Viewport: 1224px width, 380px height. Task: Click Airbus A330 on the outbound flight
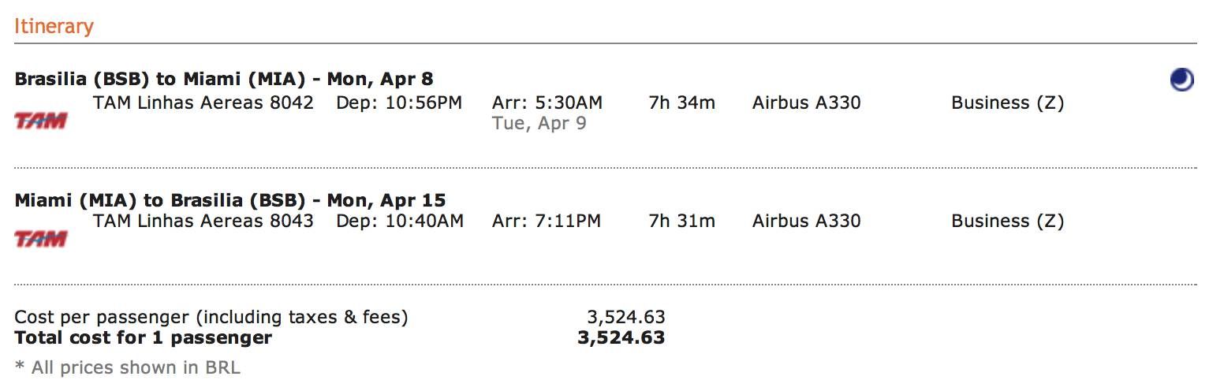pos(807,102)
